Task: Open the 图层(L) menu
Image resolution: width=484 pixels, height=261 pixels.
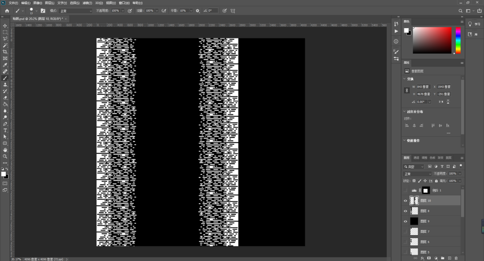Action: [x=49, y=3]
